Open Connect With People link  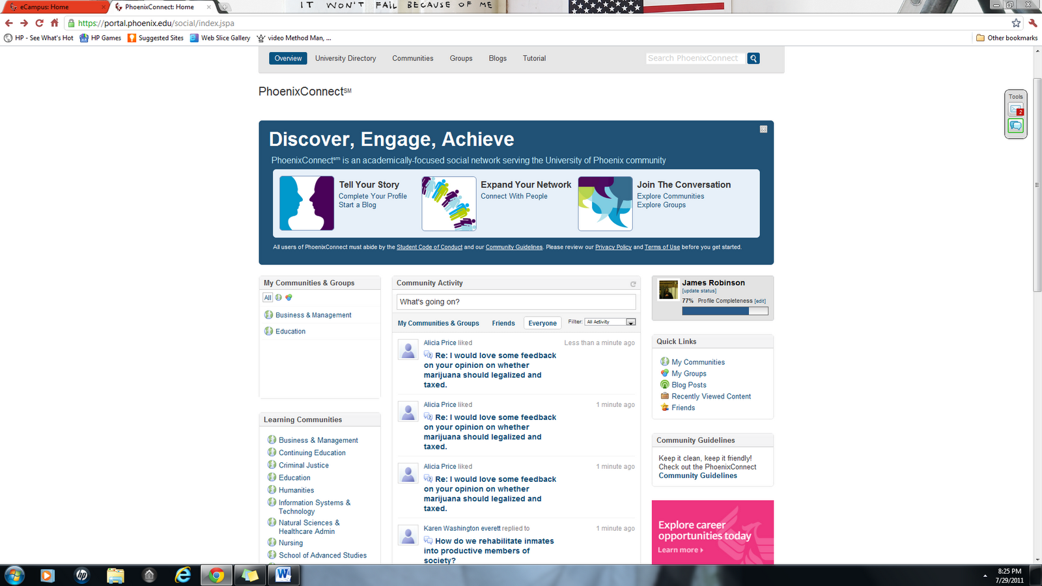[514, 196]
